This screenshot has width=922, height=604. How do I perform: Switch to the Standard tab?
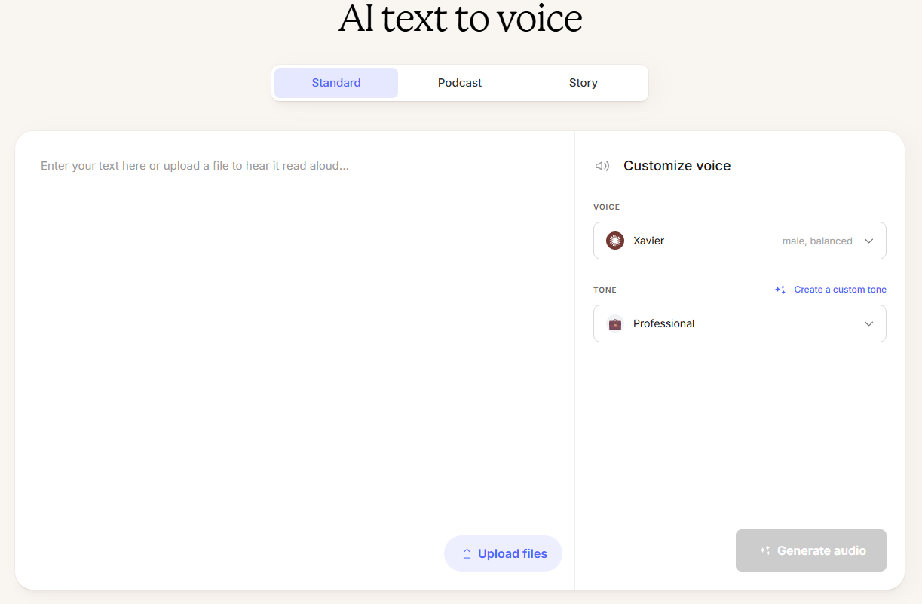[336, 83]
